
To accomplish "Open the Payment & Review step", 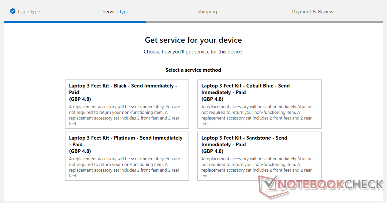I will point(312,12).
